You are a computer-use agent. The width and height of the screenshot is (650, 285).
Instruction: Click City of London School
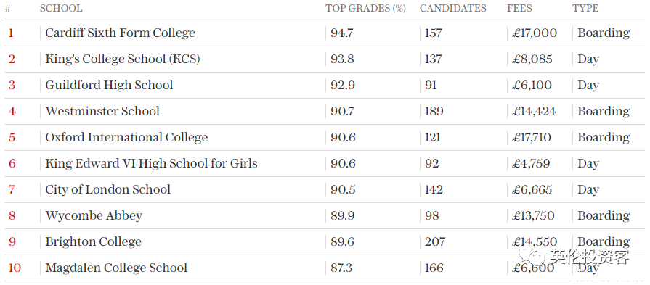107,189
